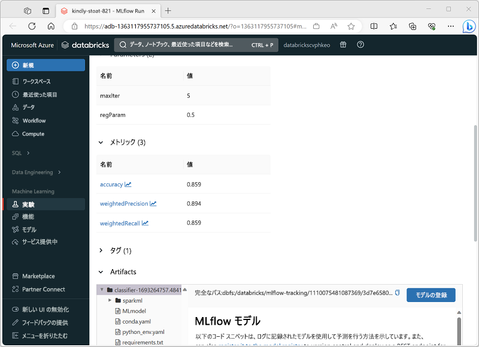The height and width of the screenshot is (347, 479).
Task: Click the gift icon in the top bar
Action: 342,44
